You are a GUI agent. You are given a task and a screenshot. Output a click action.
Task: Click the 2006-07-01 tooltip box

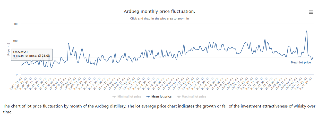[x=32, y=54]
